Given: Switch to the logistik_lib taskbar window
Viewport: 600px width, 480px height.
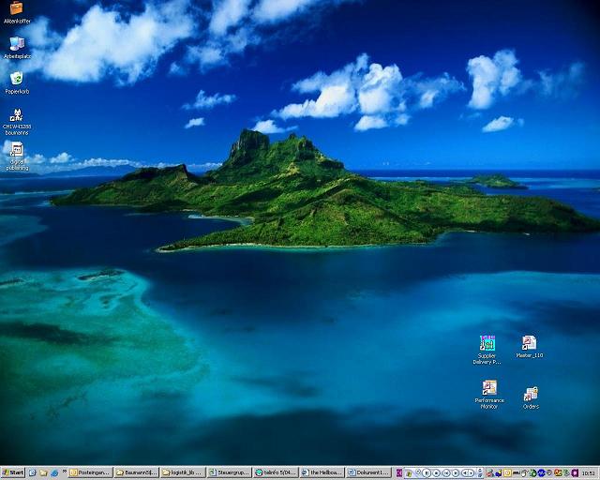Looking at the screenshot, I should (183, 472).
